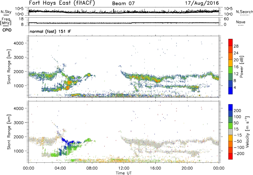Viewport: 253px width, 175px height.
Task: Click the 'Nave' legend label
Action: tap(241, 22)
